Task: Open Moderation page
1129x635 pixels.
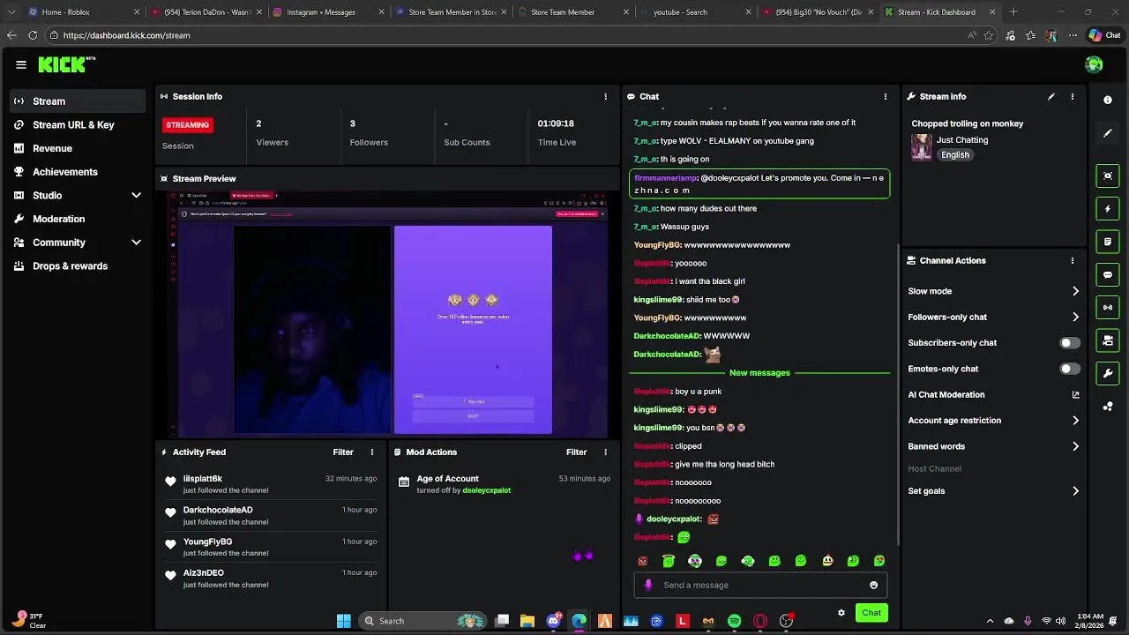Action: coord(78,219)
